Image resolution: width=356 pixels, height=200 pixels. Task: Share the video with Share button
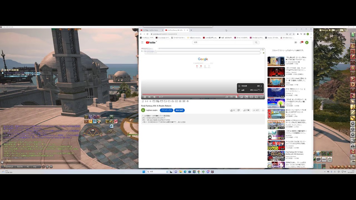pyautogui.click(x=246, y=110)
